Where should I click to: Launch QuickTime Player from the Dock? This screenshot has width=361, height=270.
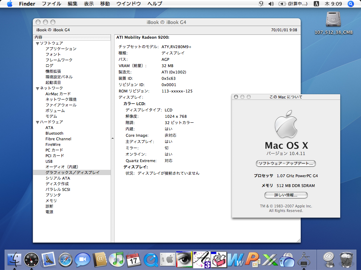(151, 260)
